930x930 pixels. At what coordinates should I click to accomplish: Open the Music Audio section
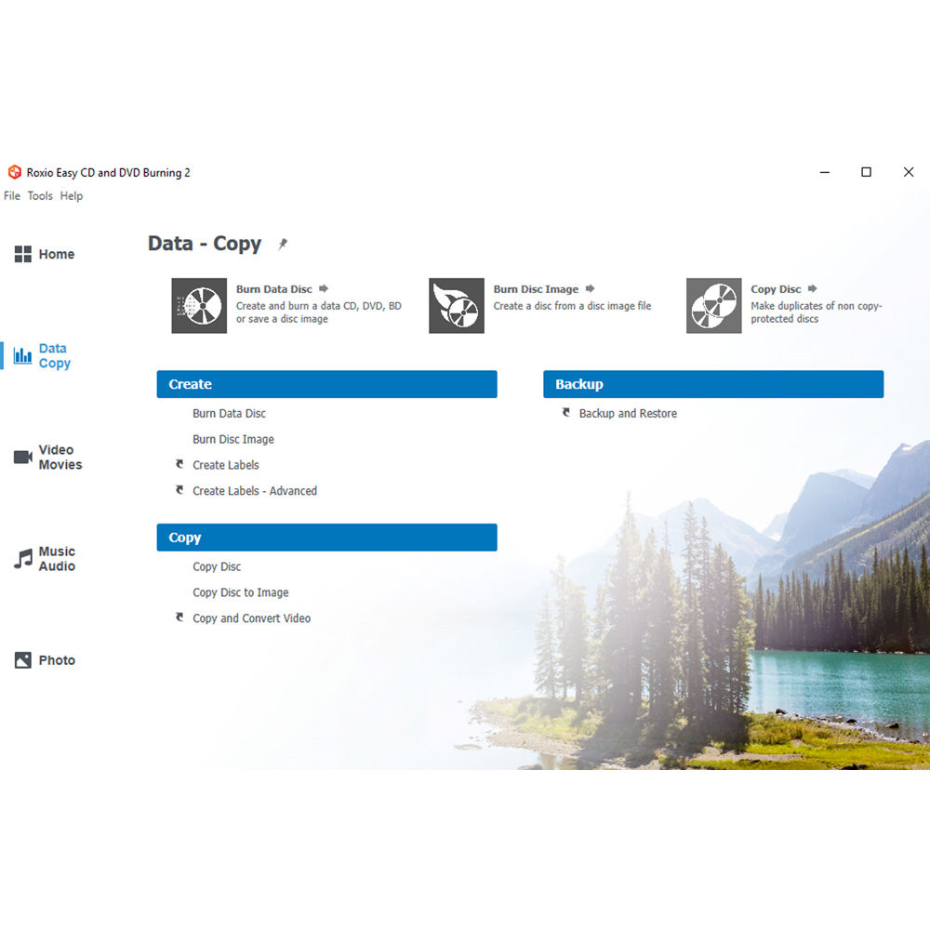click(x=45, y=559)
